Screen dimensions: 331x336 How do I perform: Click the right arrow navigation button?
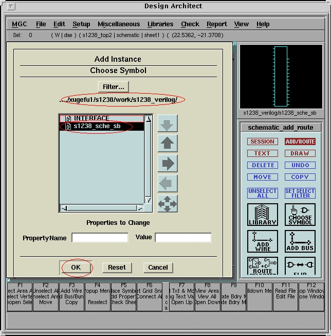168,163
